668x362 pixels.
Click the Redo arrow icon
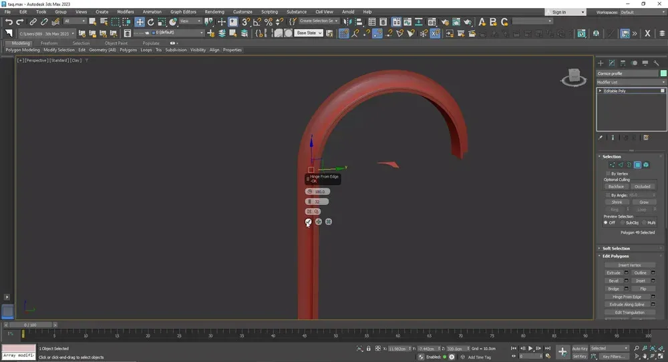(x=19, y=22)
